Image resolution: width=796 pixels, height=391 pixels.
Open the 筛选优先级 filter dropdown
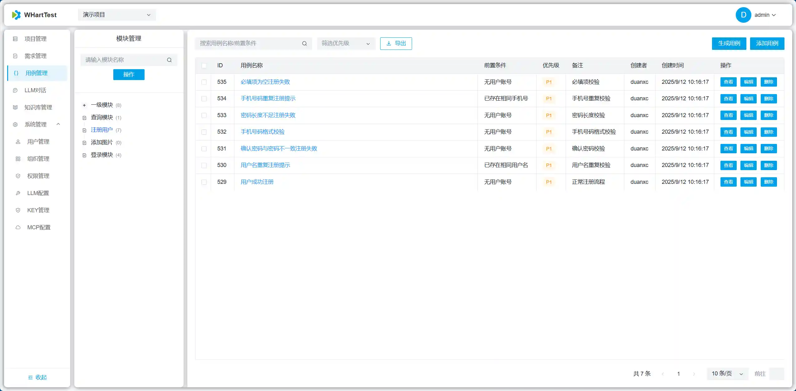click(x=346, y=44)
